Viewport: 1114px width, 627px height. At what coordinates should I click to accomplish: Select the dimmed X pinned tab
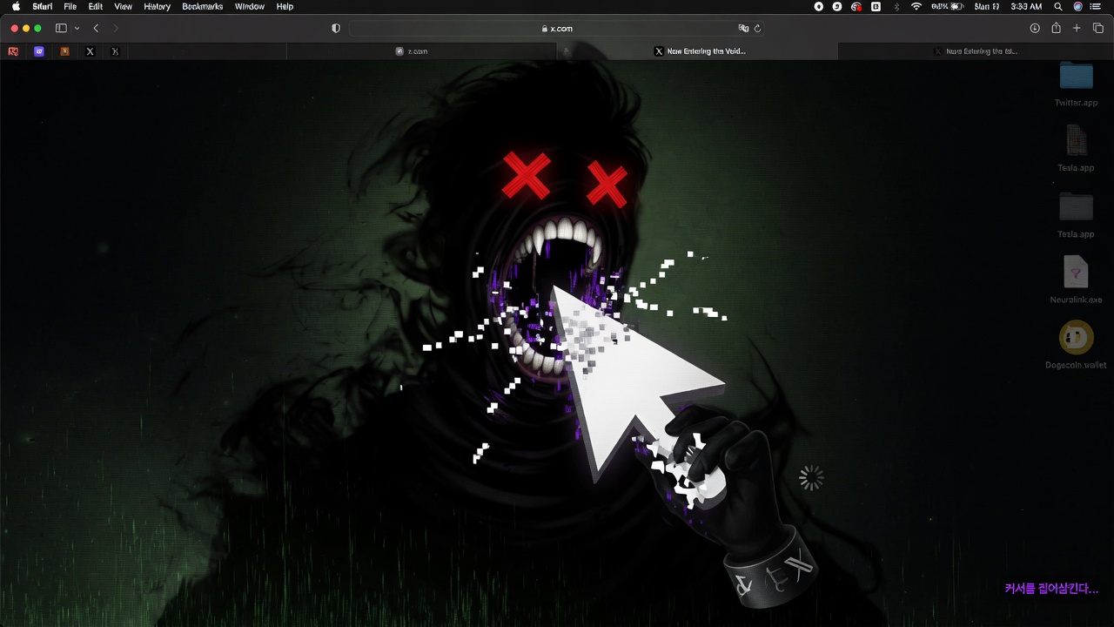115,51
